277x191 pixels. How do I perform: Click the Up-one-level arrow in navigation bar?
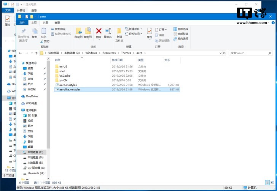pos(37,53)
